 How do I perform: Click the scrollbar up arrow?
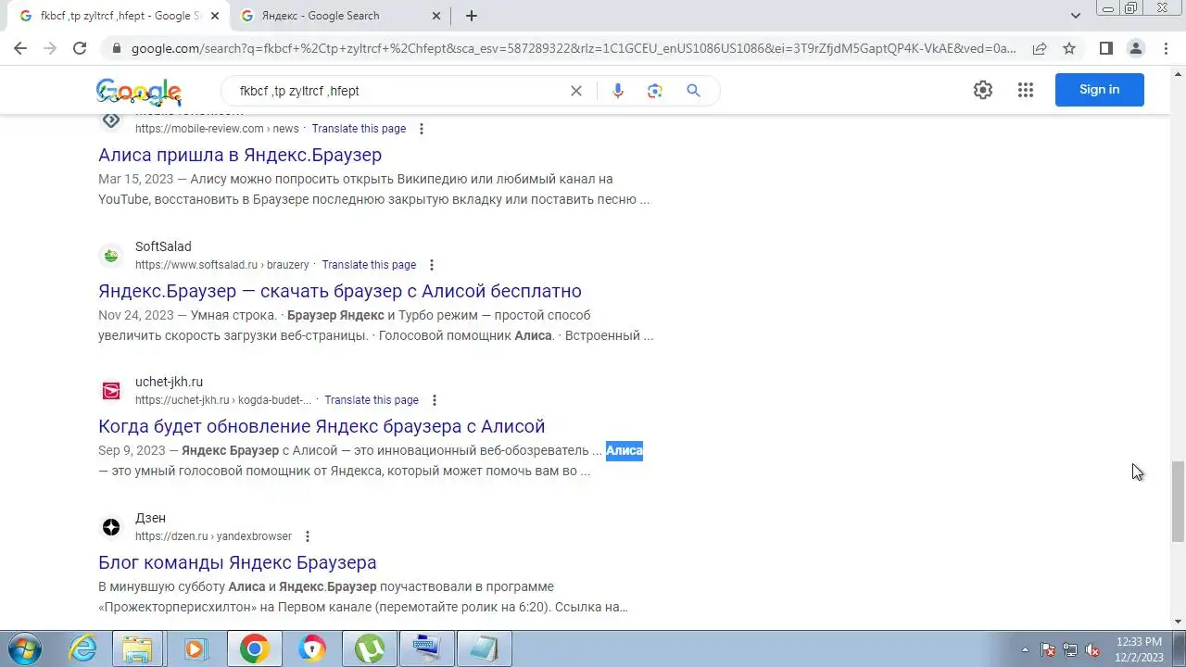coord(1178,73)
